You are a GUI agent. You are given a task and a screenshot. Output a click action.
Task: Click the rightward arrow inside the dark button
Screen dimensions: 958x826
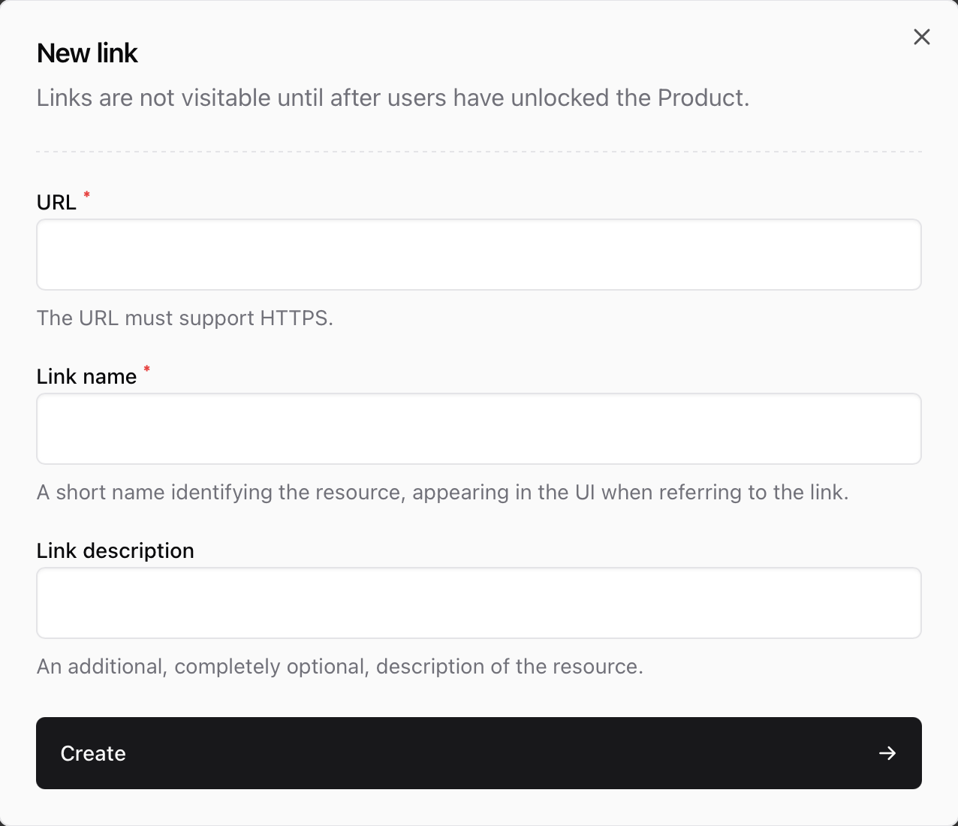(x=887, y=752)
